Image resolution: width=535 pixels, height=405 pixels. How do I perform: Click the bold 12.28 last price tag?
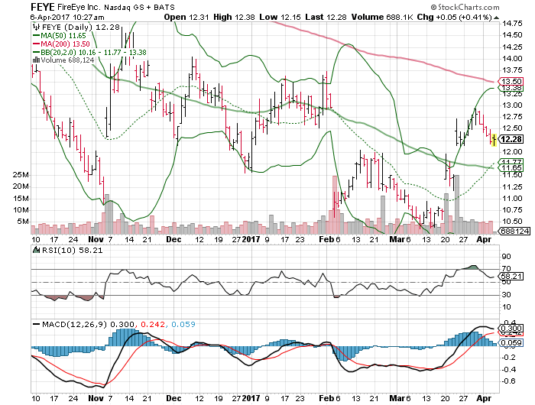pyautogui.click(x=511, y=139)
